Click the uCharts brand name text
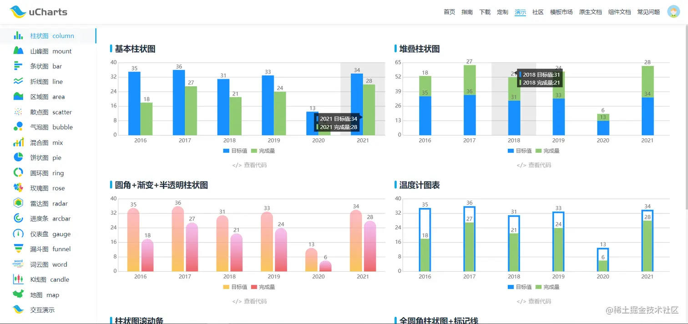The width and height of the screenshot is (688, 324). click(x=48, y=12)
